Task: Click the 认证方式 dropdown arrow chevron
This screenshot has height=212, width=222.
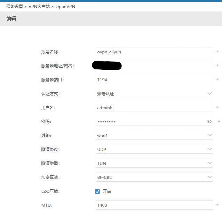Action: click(209, 93)
